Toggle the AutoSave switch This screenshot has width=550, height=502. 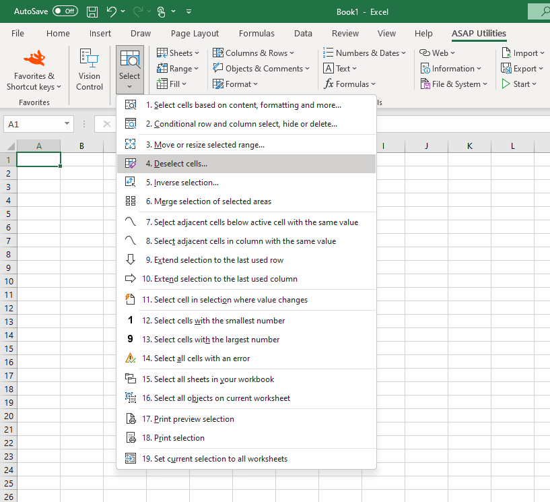tap(65, 11)
